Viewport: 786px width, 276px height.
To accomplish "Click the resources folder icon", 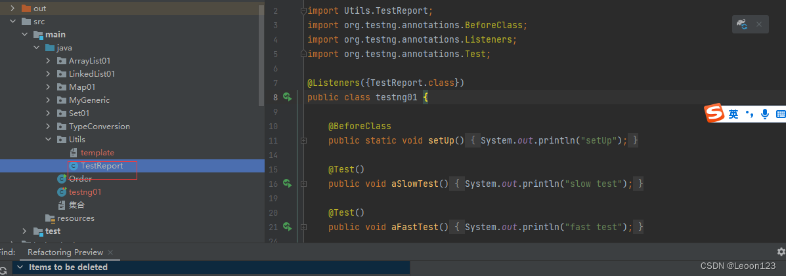I will click(50, 218).
